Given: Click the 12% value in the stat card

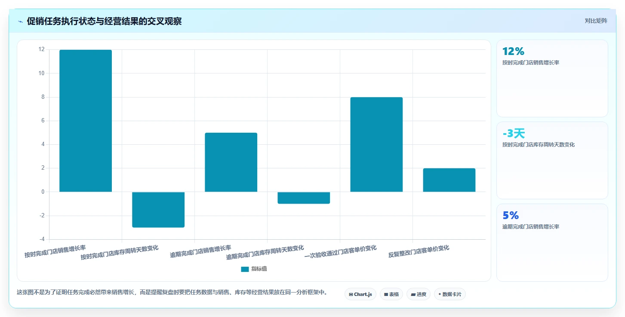Looking at the screenshot, I should [x=513, y=52].
